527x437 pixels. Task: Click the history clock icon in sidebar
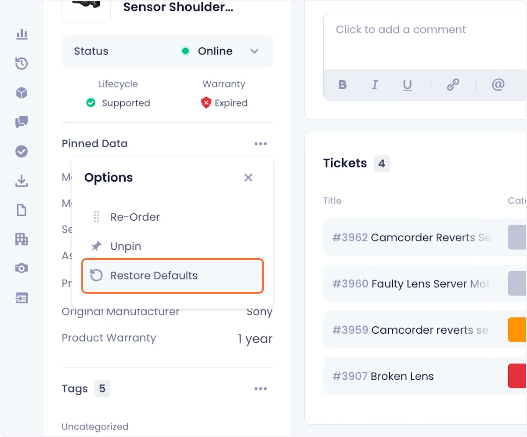22,63
